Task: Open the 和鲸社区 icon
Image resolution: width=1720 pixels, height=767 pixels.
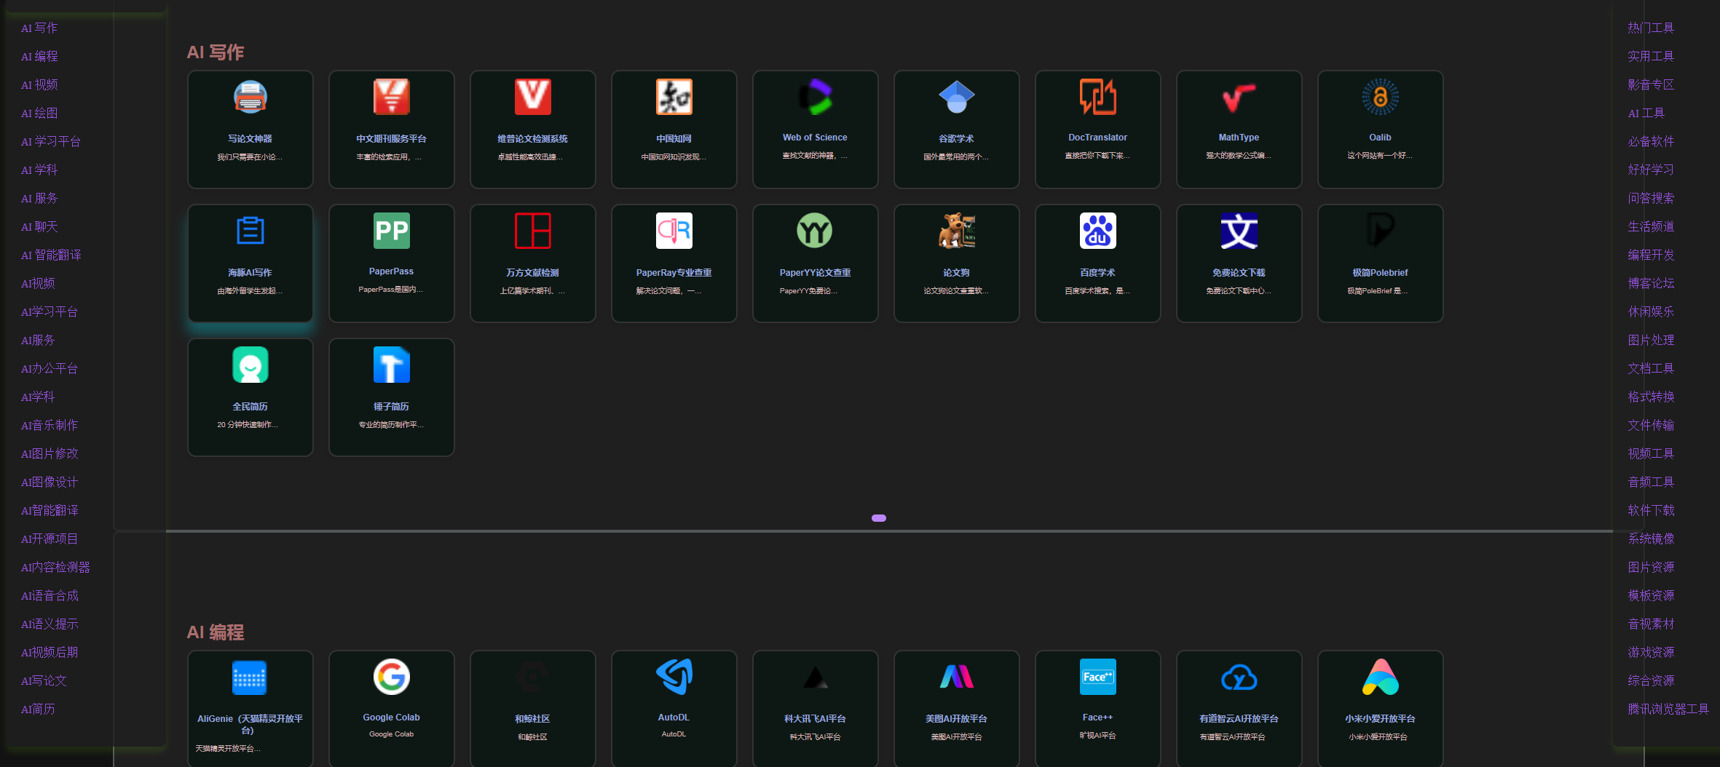Action: click(x=532, y=677)
